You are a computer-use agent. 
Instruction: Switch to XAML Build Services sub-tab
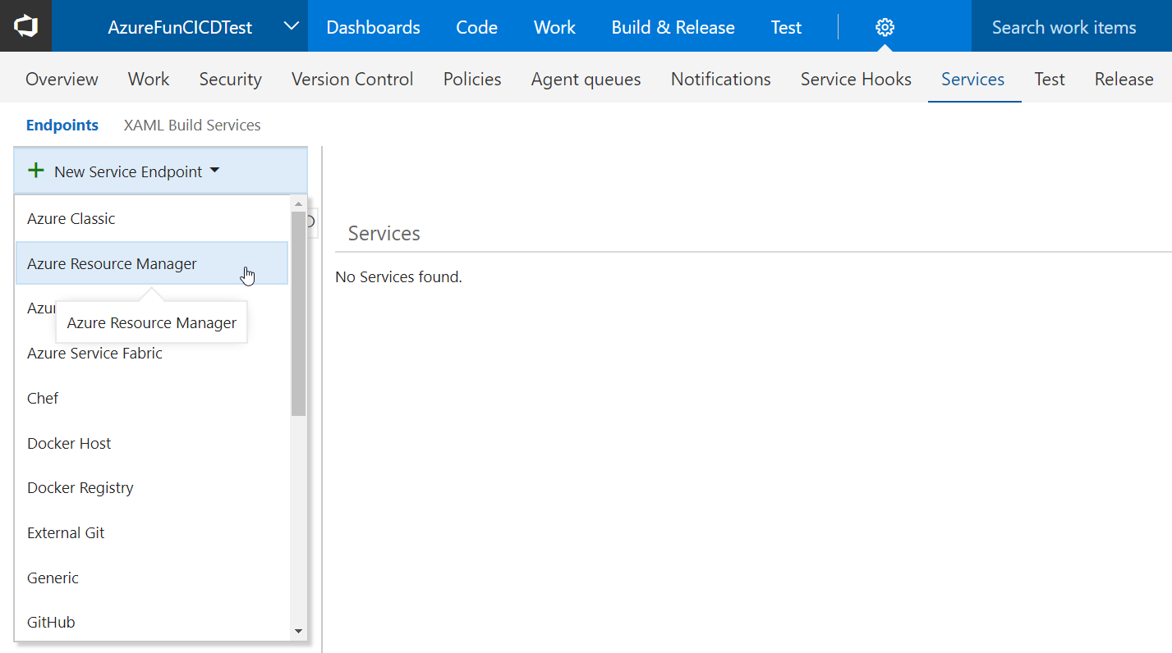192,125
